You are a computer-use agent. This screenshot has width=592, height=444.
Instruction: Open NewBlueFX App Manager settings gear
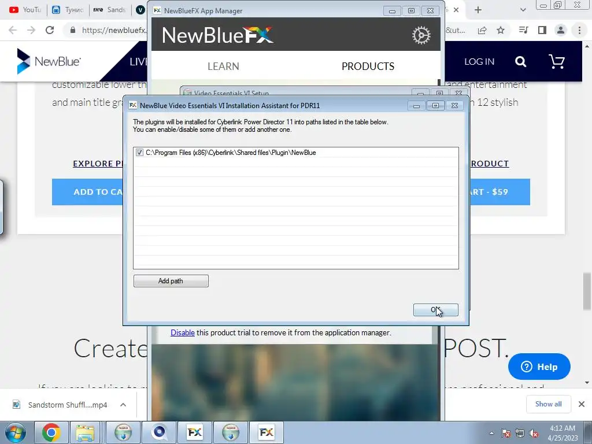point(421,35)
